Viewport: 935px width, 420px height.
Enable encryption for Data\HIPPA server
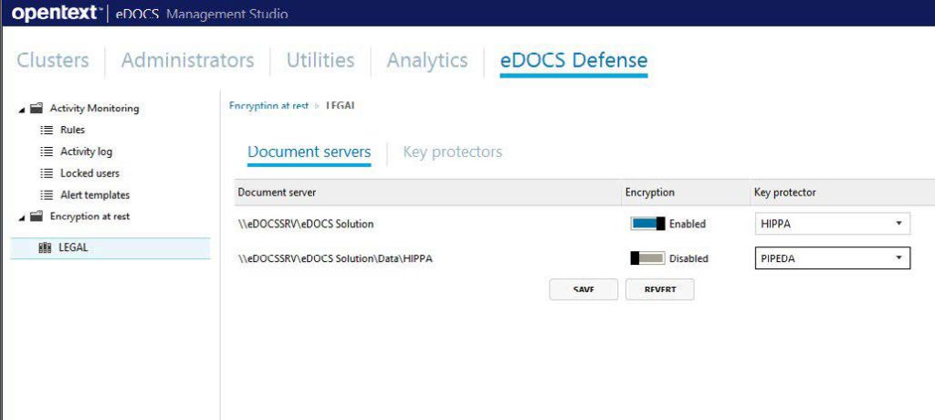pyautogui.click(x=647, y=258)
